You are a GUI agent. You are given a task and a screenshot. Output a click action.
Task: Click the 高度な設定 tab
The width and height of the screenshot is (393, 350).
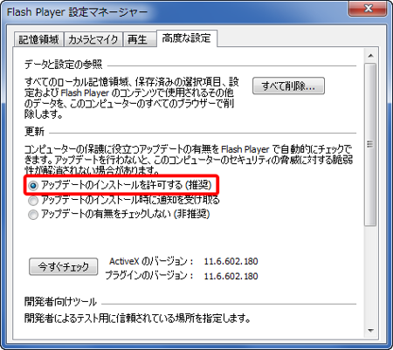tap(187, 38)
